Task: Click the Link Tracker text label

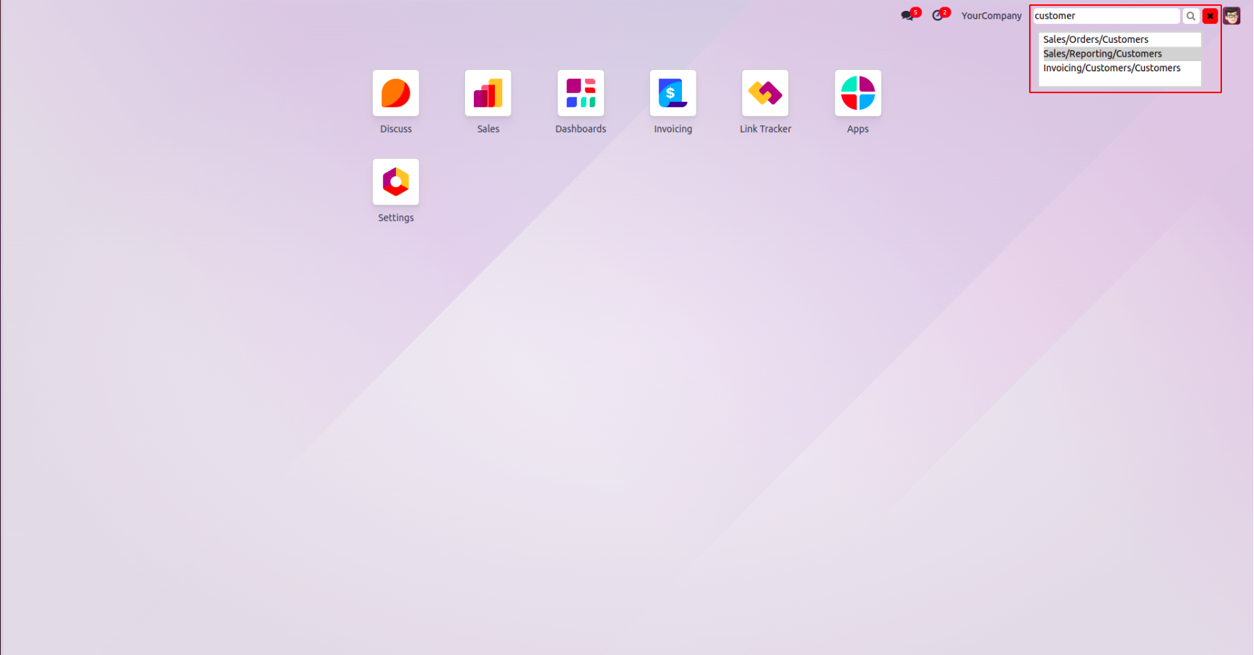Action: [x=765, y=129]
